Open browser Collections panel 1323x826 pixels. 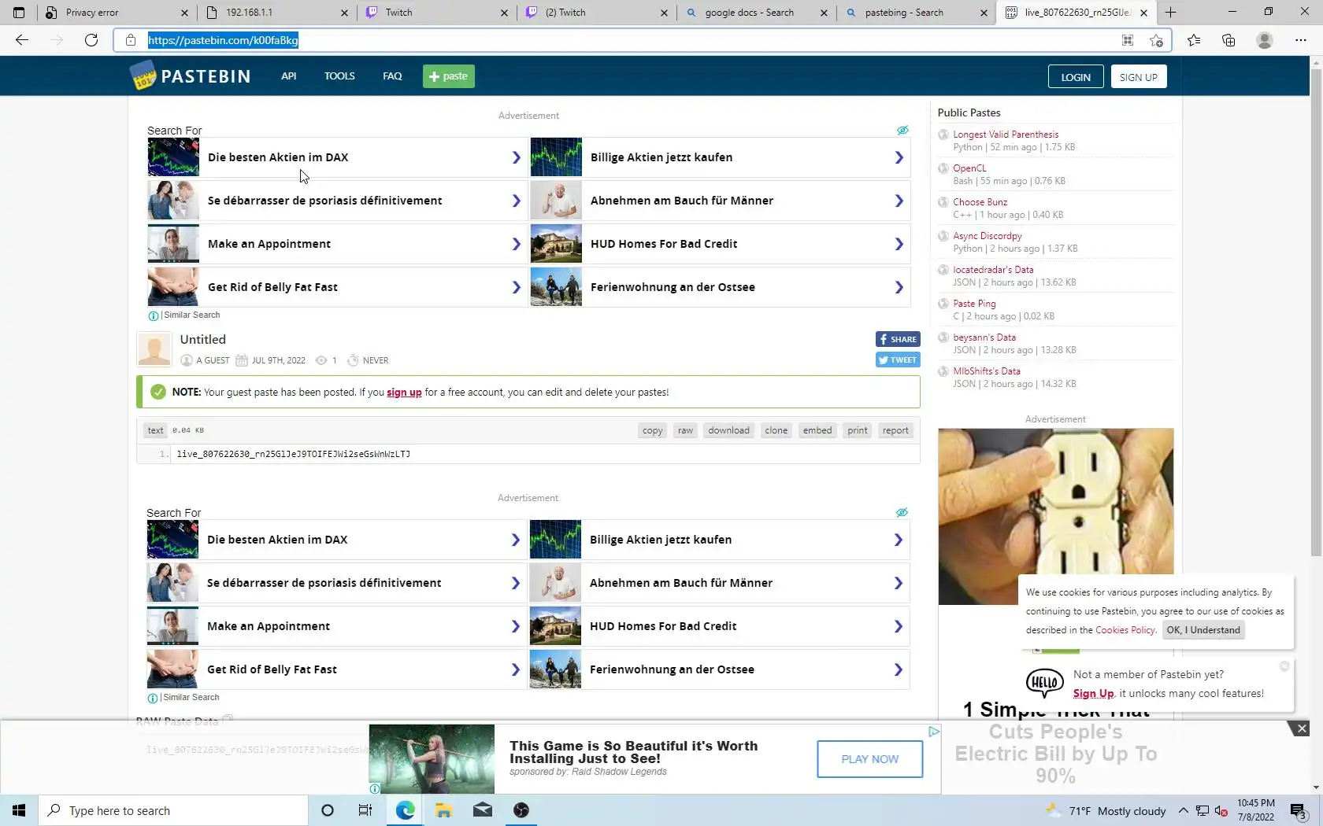click(1228, 40)
